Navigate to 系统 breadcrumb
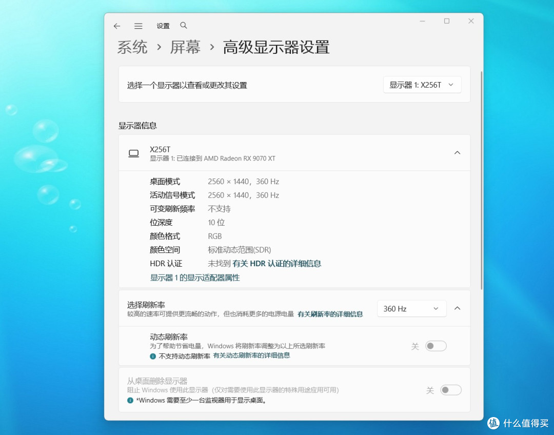The height and width of the screenshot is (435, 554). tap(132, 47)
